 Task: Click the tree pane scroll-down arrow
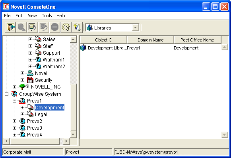click(73, 134)
